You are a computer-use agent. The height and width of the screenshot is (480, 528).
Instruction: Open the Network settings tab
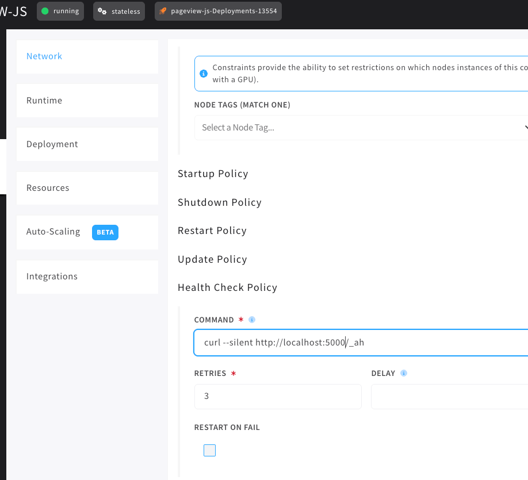87,56
